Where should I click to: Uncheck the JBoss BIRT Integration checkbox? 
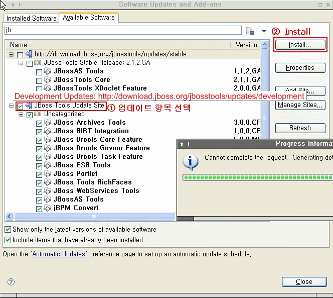point(39,132)
